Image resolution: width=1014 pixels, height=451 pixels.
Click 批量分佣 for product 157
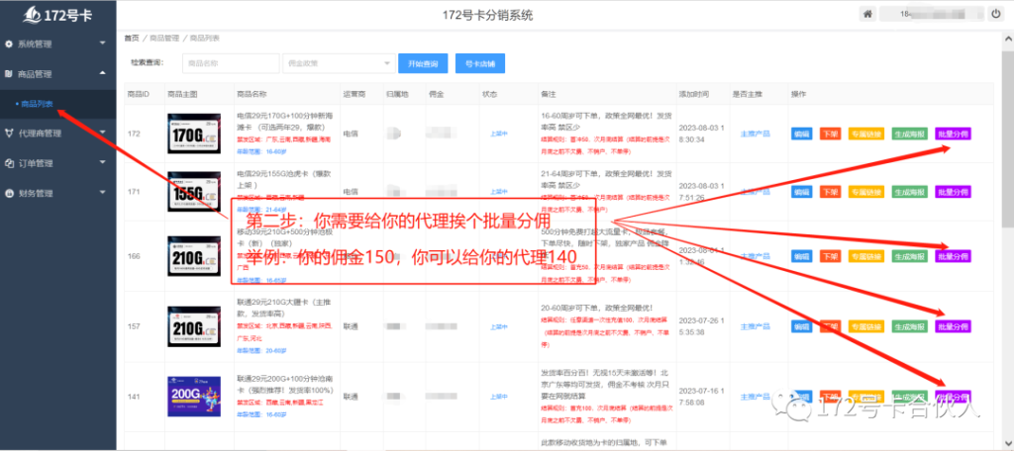(954, 326)
